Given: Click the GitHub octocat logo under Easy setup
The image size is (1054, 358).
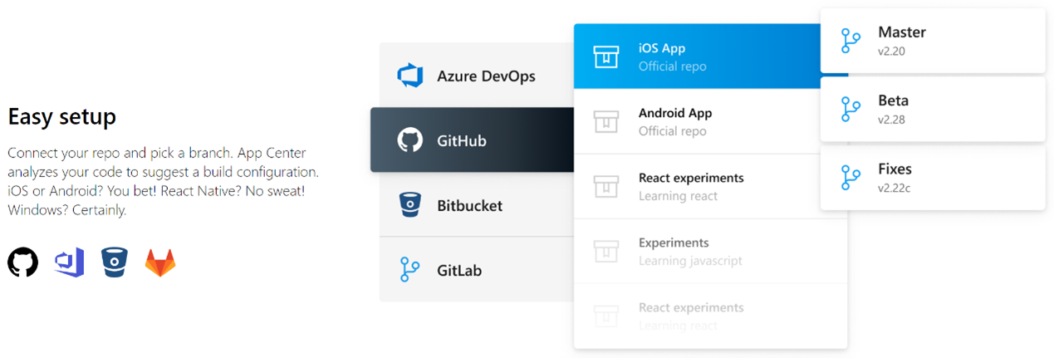Looking at the screenshot, I should [23, 262].
